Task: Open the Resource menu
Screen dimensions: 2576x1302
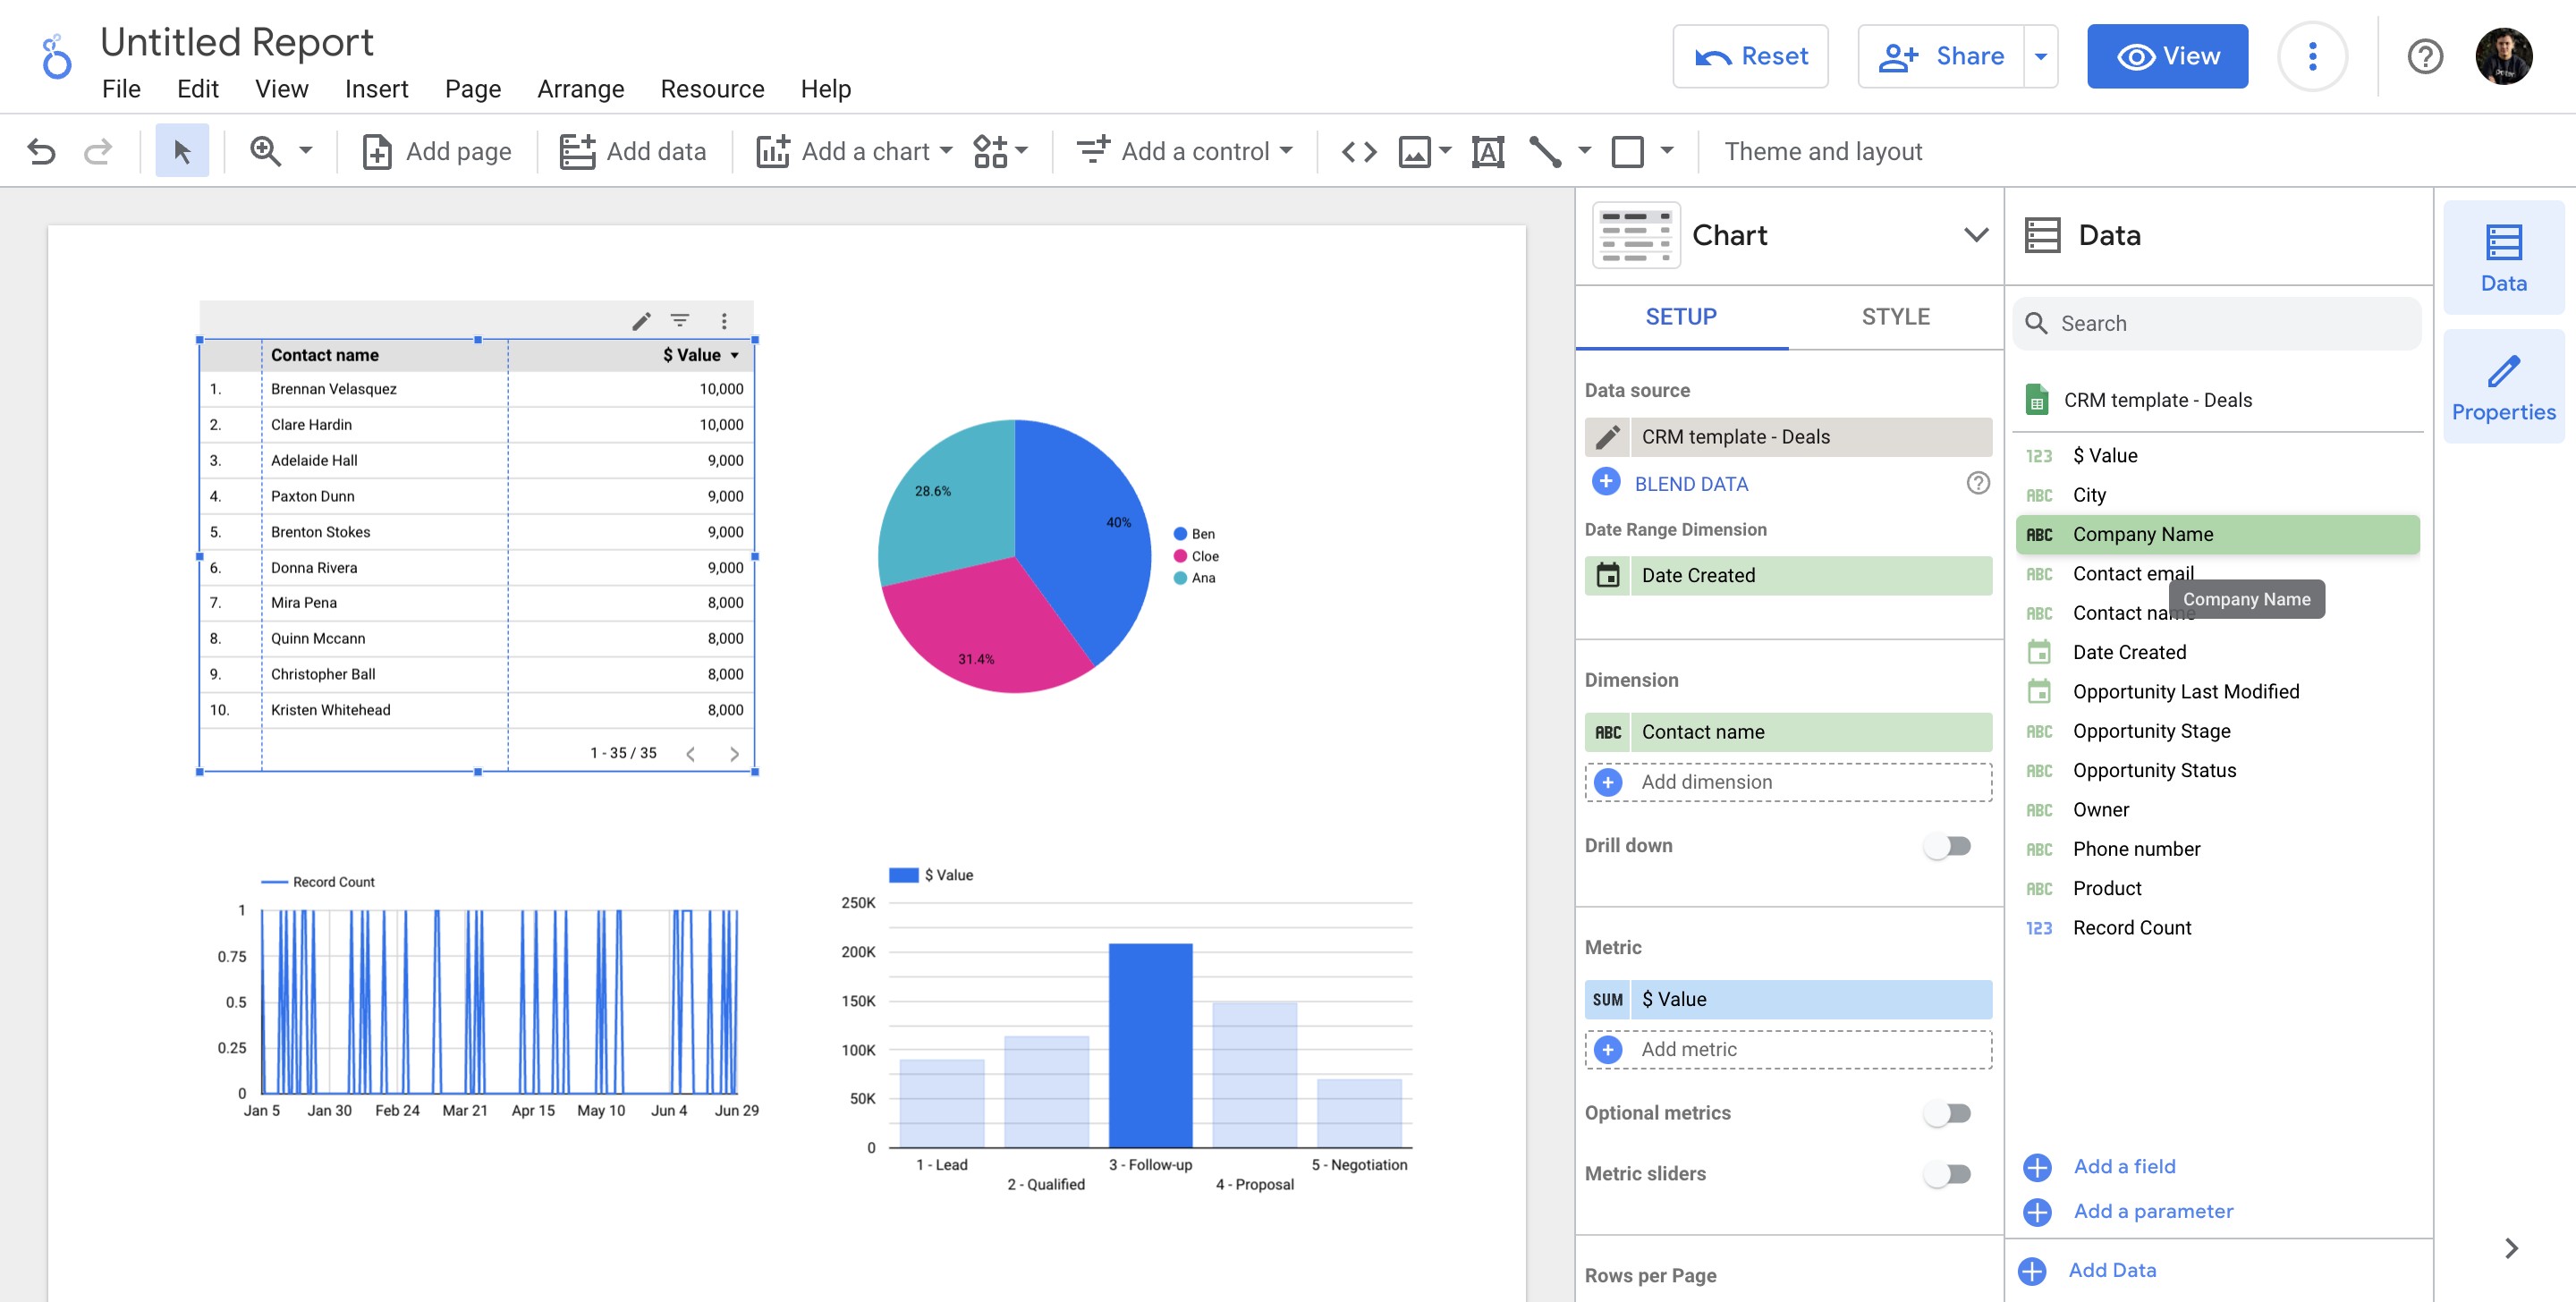Action: point(712,88)
